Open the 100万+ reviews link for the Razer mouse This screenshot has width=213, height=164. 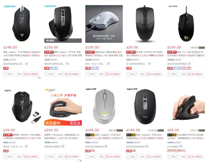click(92, 60)
